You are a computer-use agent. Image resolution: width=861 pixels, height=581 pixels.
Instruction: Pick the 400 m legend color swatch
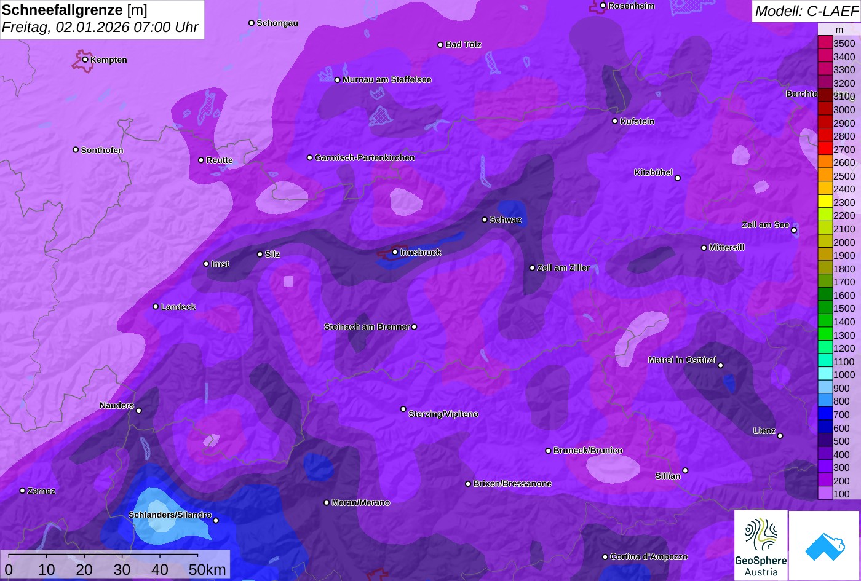point(825,454)
